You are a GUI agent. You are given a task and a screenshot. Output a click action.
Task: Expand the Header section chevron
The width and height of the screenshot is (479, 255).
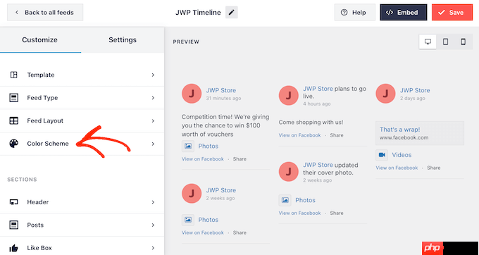tap(153, 202)
